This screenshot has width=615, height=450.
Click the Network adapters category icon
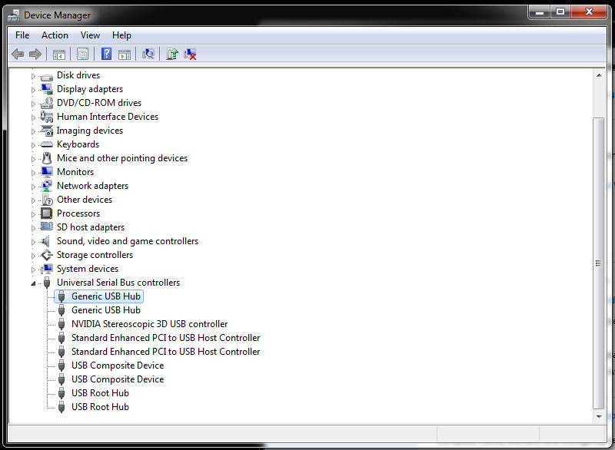[47, 186]
